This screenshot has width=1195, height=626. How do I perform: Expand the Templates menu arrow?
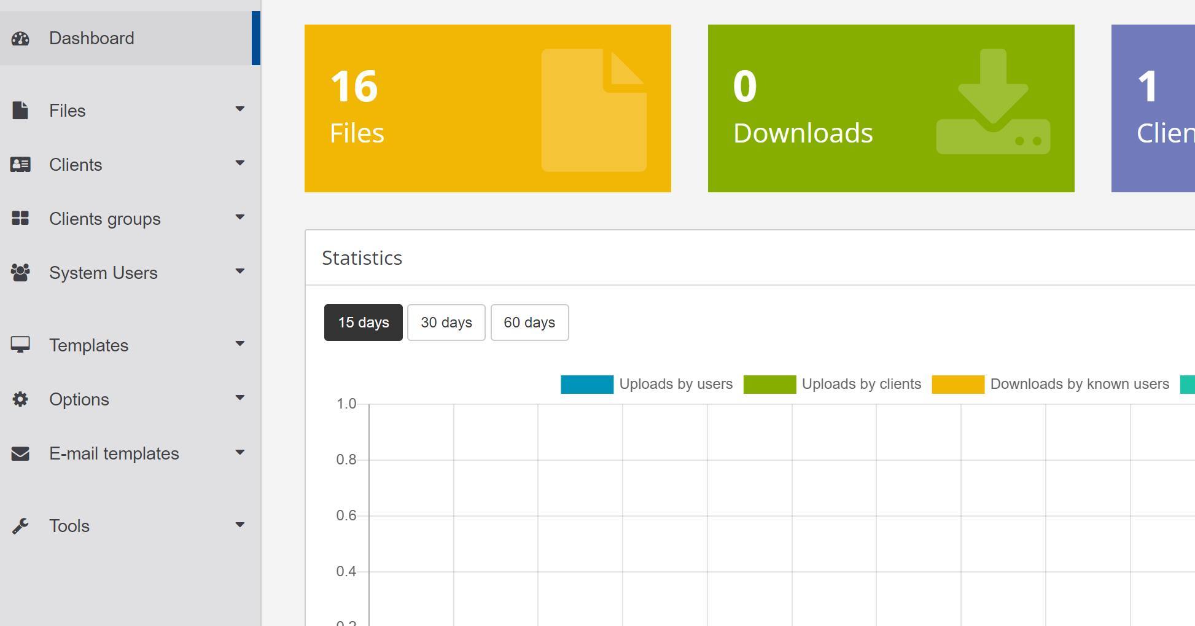(x=240, y=344)
